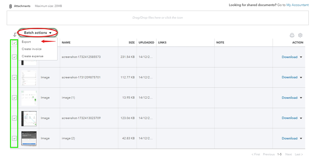Click the sort arrow icon beside Batch actions
The height and width of the screenshot is (162, 311).
pos(14,35)
